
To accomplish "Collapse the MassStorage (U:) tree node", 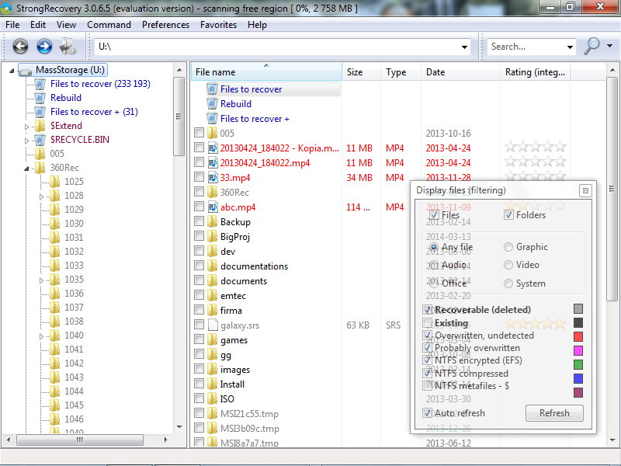I will (x=13, y=70).
